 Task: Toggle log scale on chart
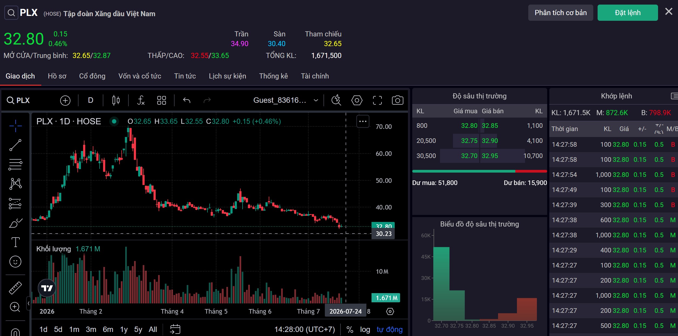click(x=365, y=329)
